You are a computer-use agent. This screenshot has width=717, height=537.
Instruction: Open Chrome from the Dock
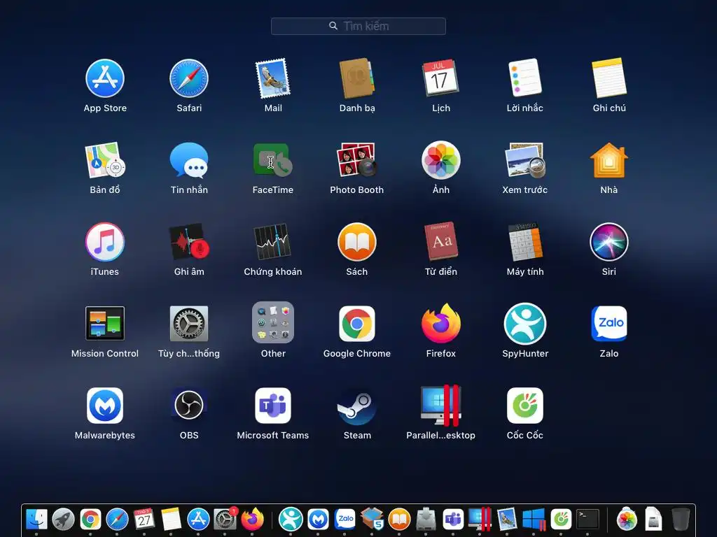(x=90, y=520)
